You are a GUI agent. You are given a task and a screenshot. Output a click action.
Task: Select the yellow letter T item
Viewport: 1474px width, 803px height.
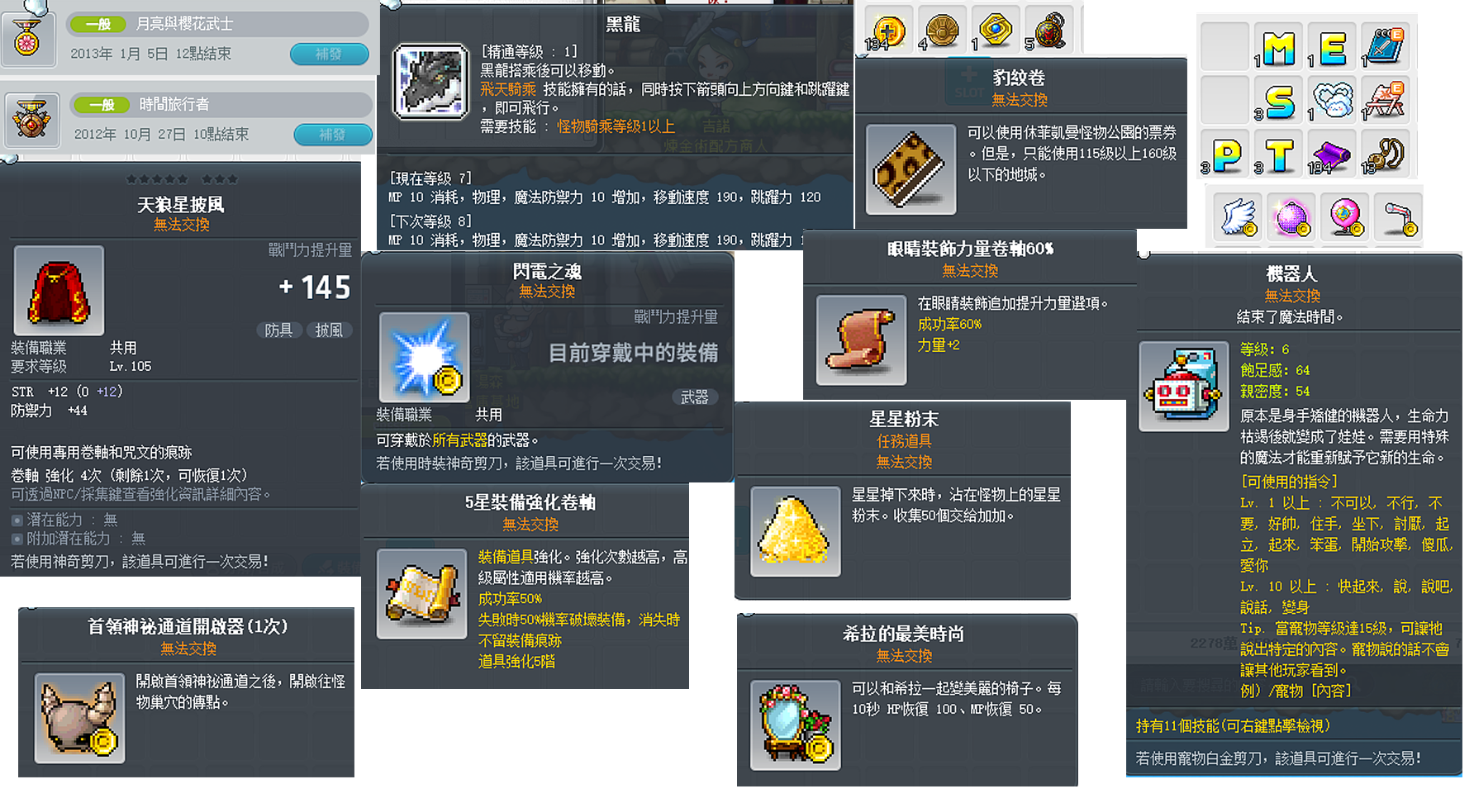pos(1279,154)
